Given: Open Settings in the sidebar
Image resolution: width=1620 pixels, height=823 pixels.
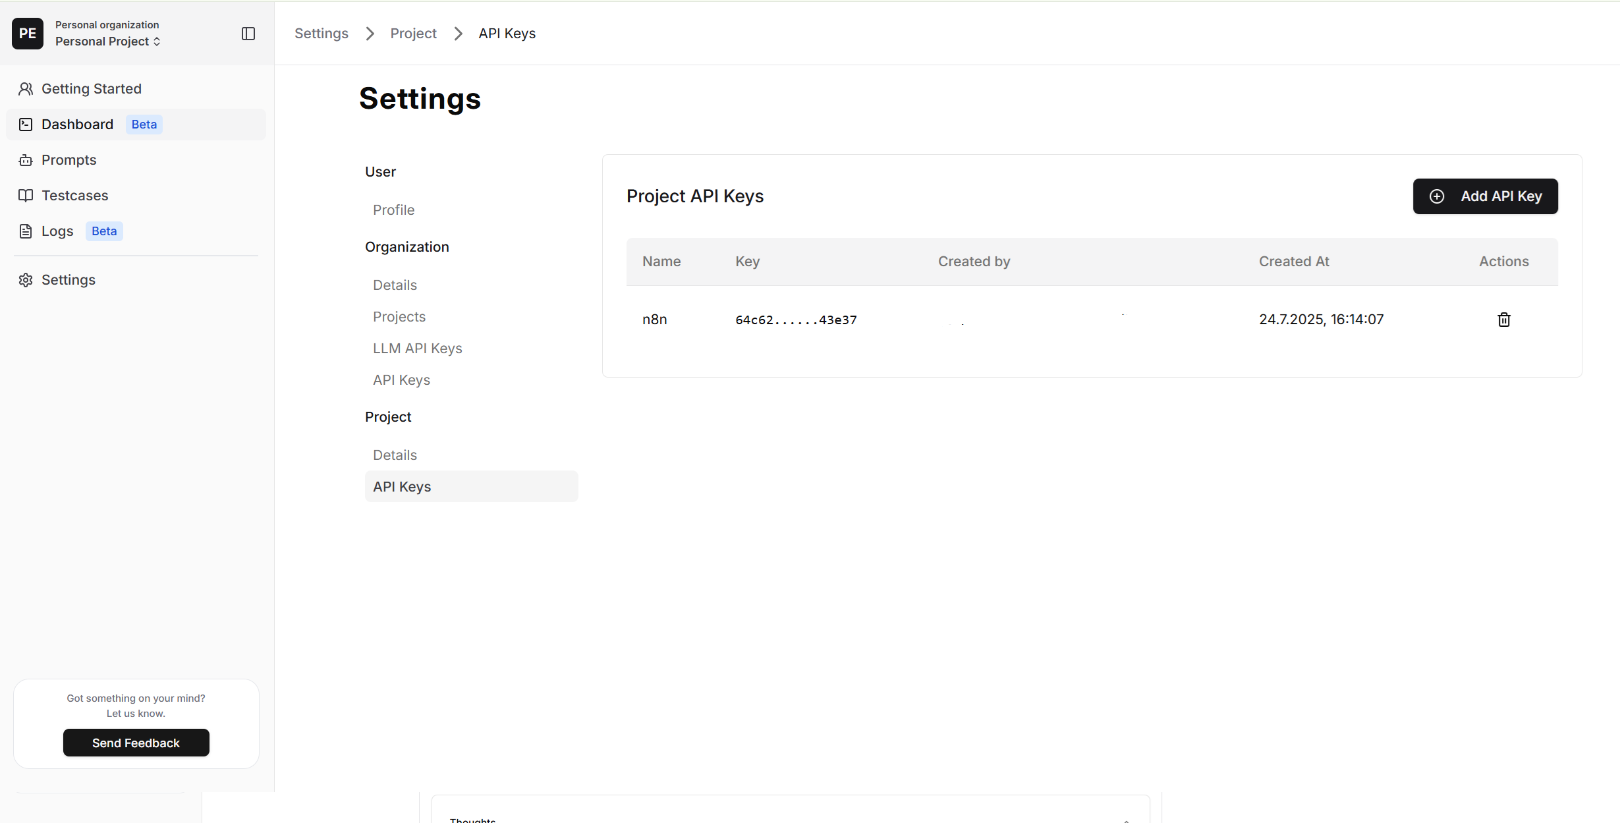Looking at the screenshot, I should tap(136, 280).
